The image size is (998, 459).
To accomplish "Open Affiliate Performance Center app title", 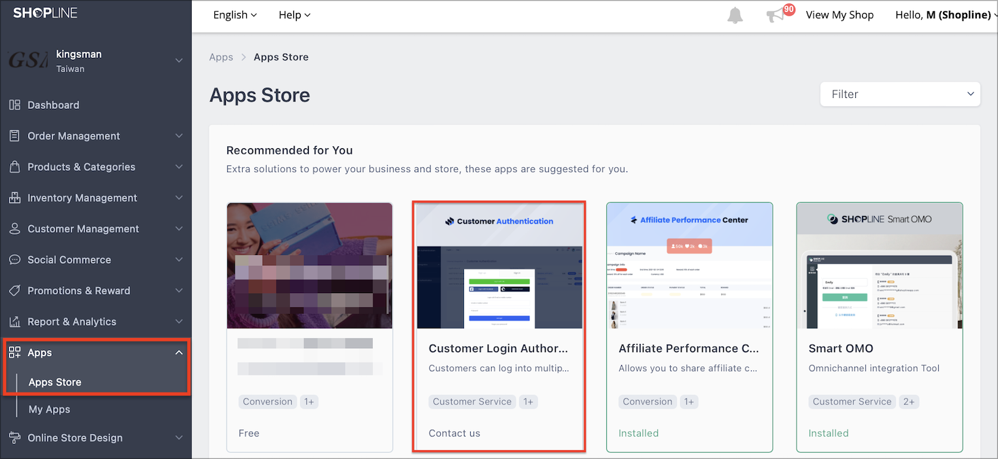I will [x=688, y=348].
